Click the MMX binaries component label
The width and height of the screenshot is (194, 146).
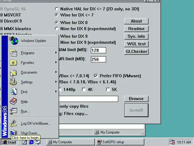18,29
